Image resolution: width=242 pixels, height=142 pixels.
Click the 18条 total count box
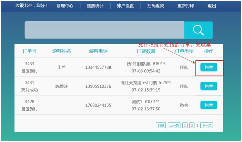coord(161,125)
